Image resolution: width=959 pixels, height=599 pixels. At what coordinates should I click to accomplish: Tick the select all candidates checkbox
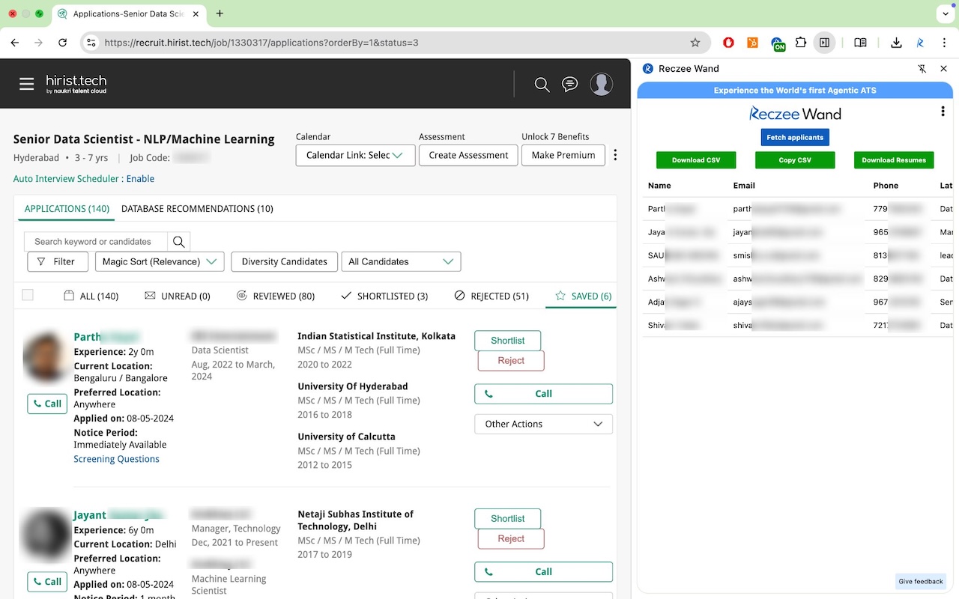[x=28, y=295]
